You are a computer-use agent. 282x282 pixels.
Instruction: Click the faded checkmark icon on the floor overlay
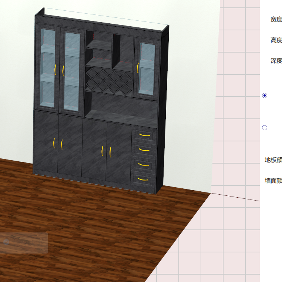coord(7,242)
